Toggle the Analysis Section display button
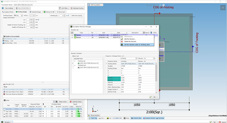This screenshot has width=227, height=123. pyautogui.click(x=149, y=118)
